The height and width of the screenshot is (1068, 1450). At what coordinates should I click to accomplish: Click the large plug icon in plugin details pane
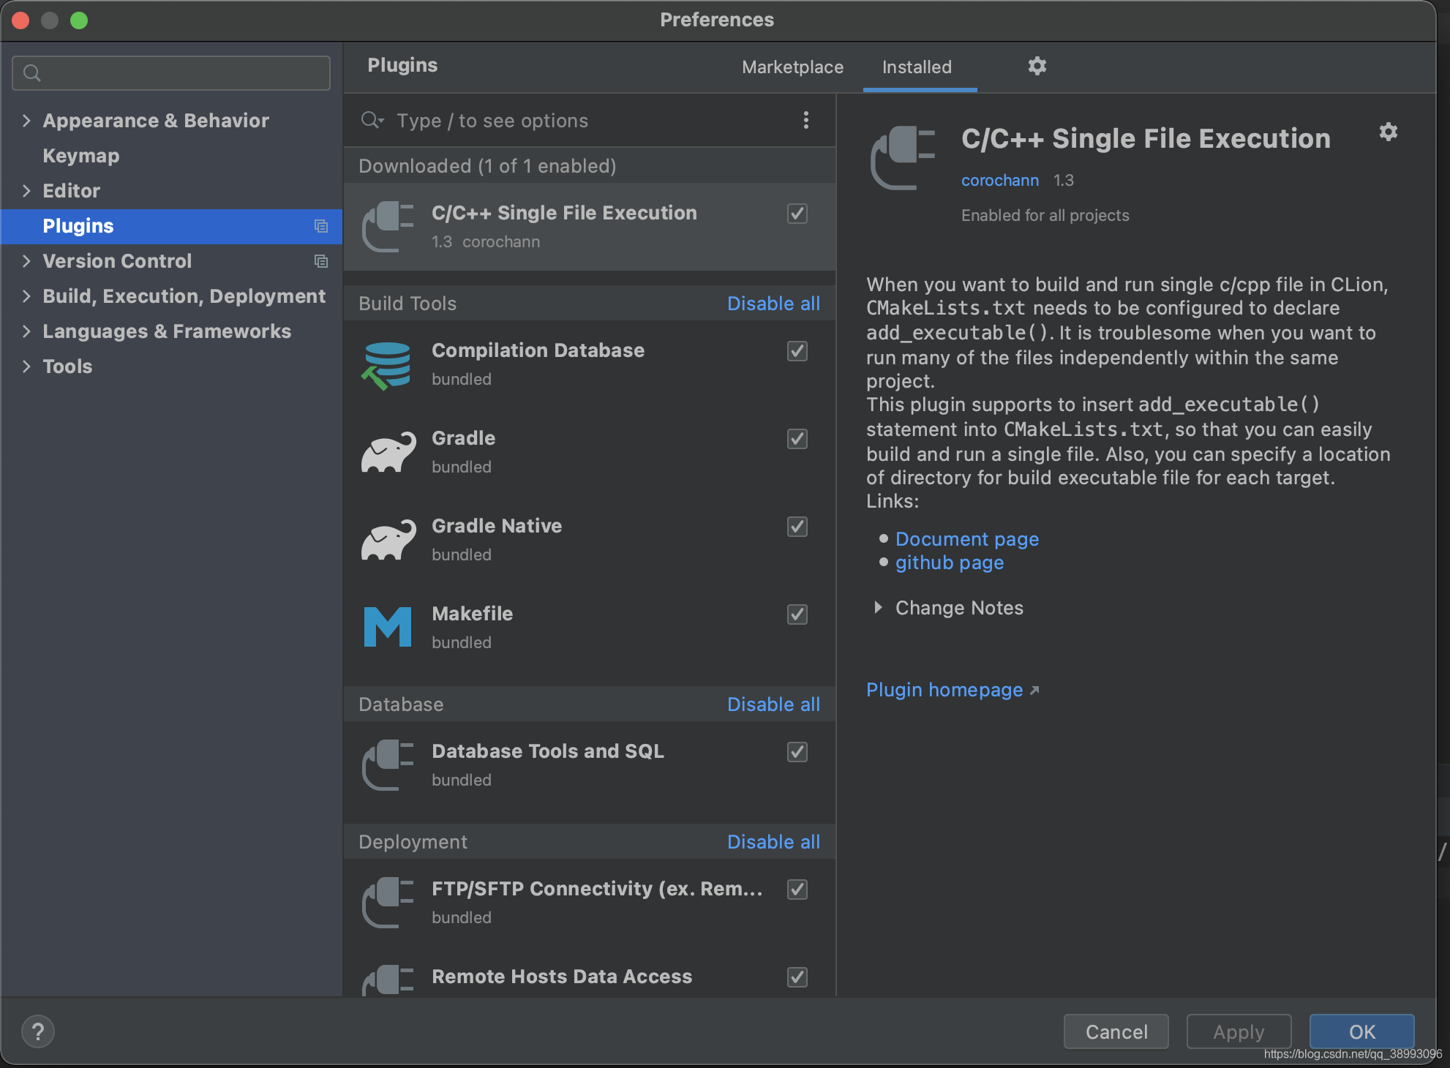[903, 158]
